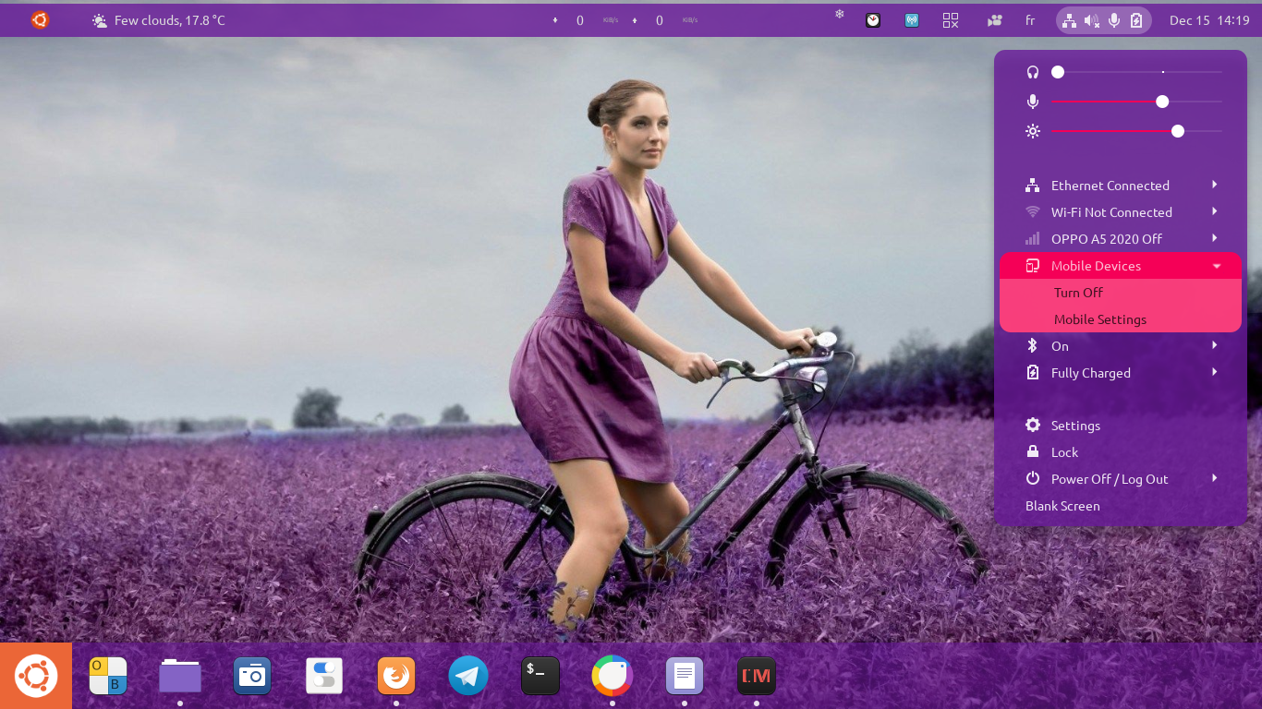Click the padlock icon
The image size is (1262, 709).
[1033, 451]
